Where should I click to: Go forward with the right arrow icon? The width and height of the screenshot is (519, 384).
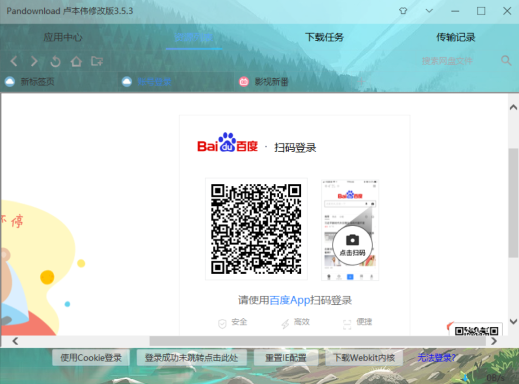34,61
